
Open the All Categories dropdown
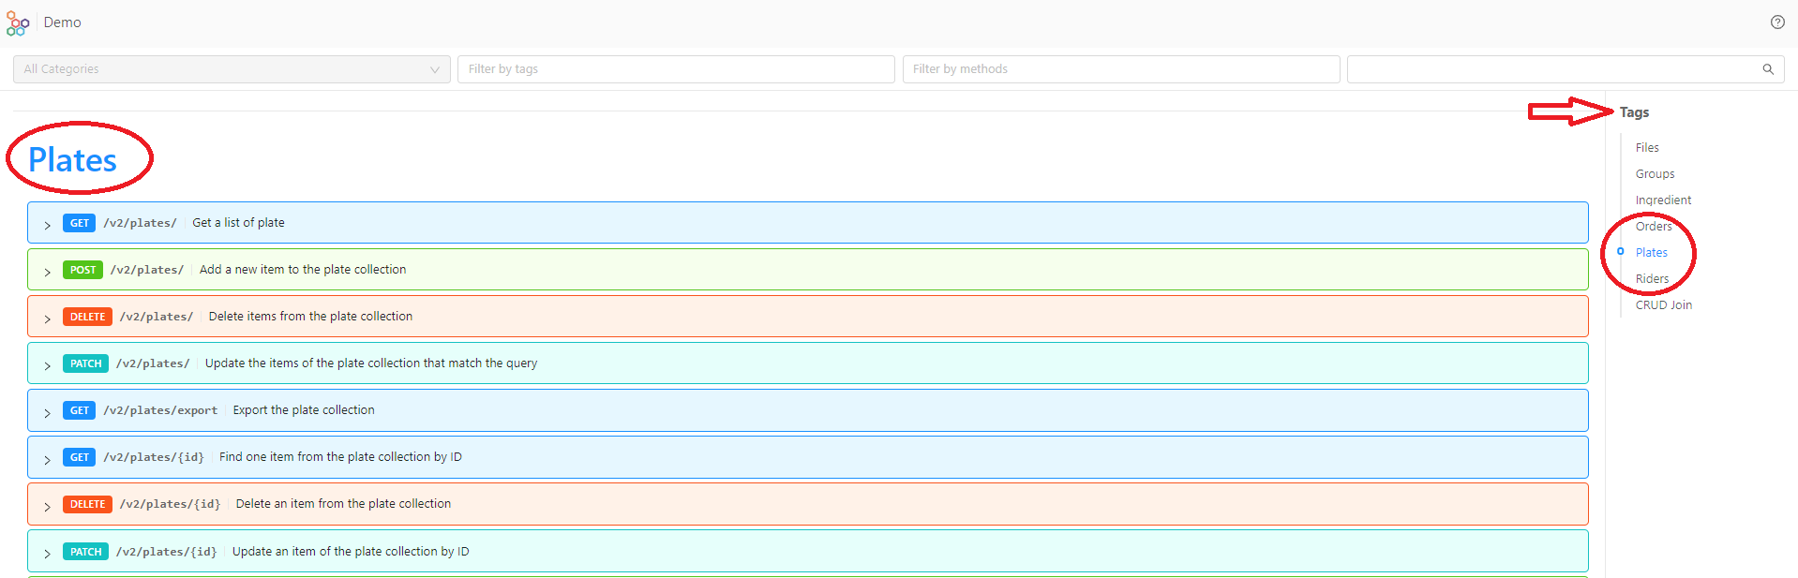pos(231,69)
